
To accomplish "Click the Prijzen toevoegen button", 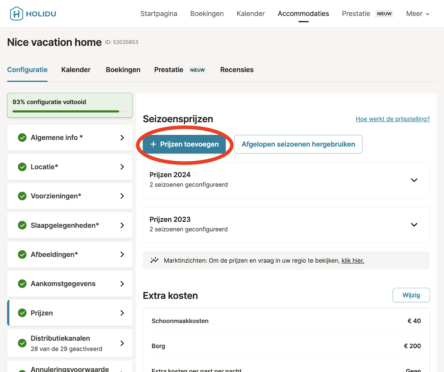I will click(x=185, y=144).
